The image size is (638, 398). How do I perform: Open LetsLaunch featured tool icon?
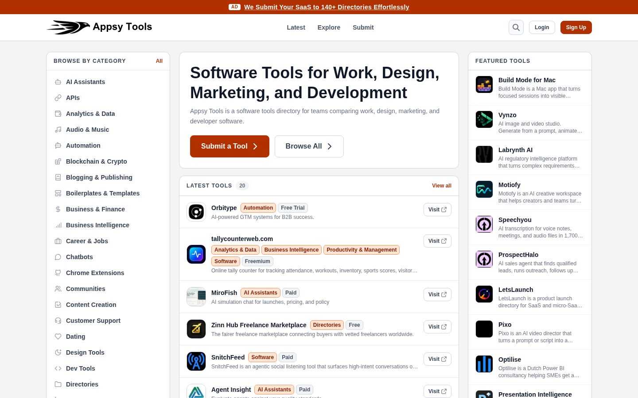484,294
